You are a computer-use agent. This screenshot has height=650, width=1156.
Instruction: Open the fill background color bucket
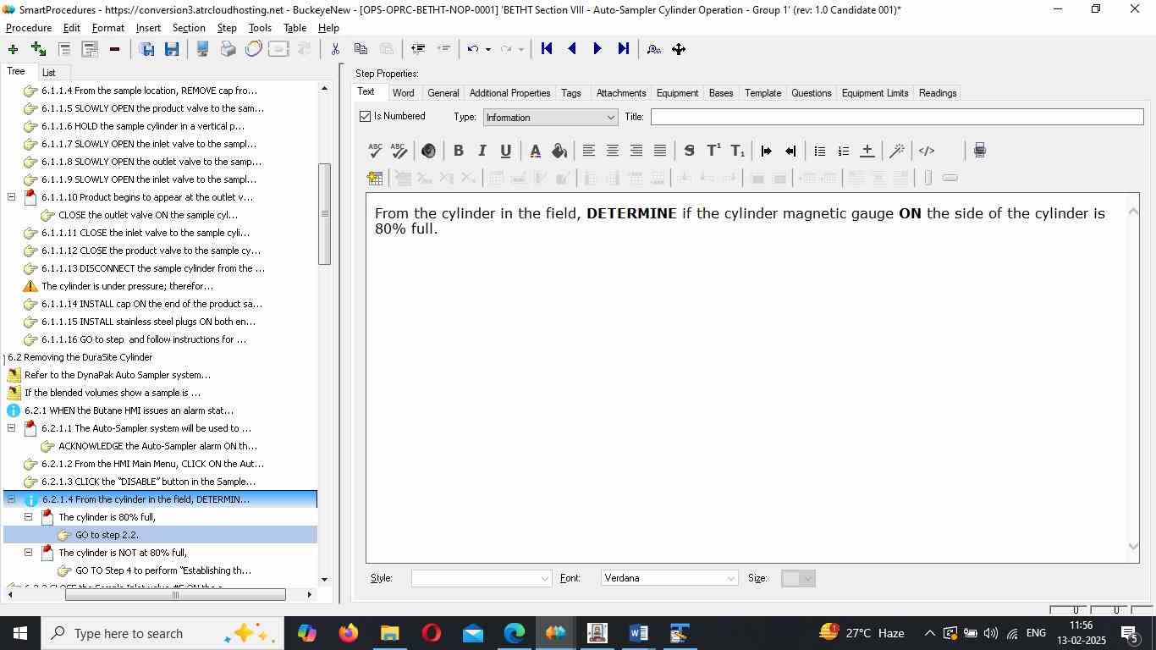point(559,151)
